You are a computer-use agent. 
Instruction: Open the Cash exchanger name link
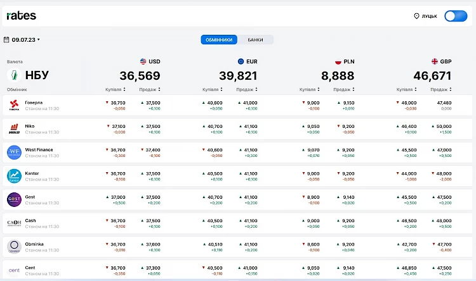tap(30, 220)
